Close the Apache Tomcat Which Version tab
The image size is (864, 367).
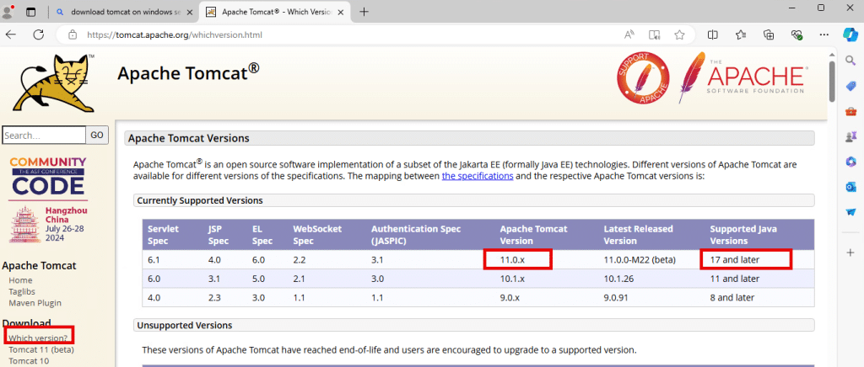pos(341,12)
